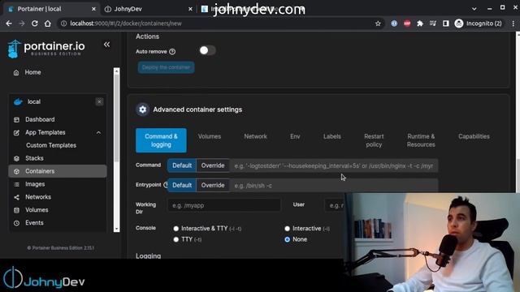Close the local environment with X button
Viewport: 520px width, 292px height.
point(99,101)
